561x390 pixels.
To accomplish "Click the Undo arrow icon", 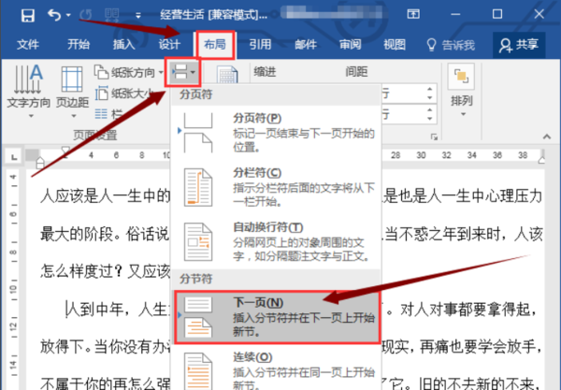I will point(54,15).
